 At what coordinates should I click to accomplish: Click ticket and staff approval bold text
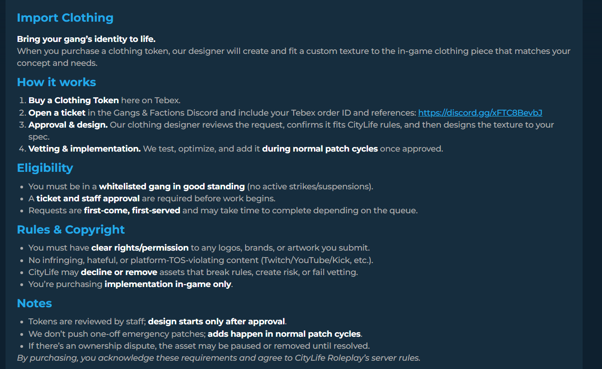(88, 199)
